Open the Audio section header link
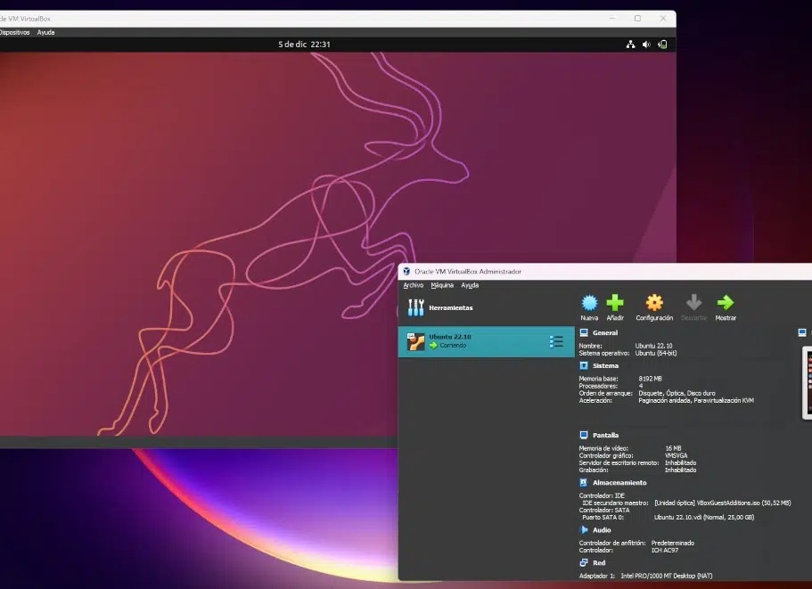 (602, 530)
